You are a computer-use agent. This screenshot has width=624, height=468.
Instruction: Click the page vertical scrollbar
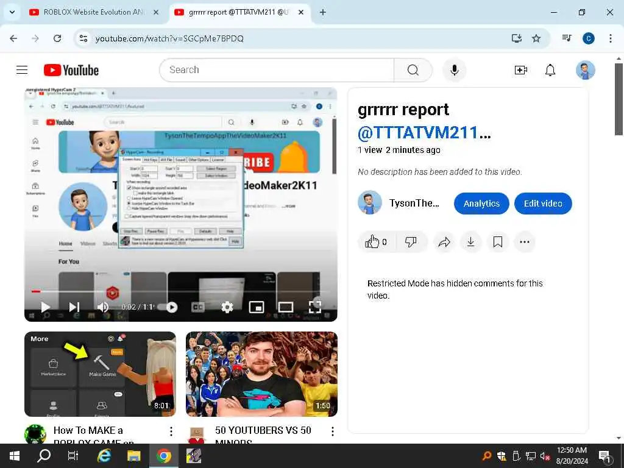coord(619,99)
